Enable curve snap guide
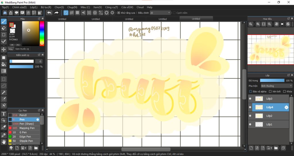294x156 pixels. (101, 13)
